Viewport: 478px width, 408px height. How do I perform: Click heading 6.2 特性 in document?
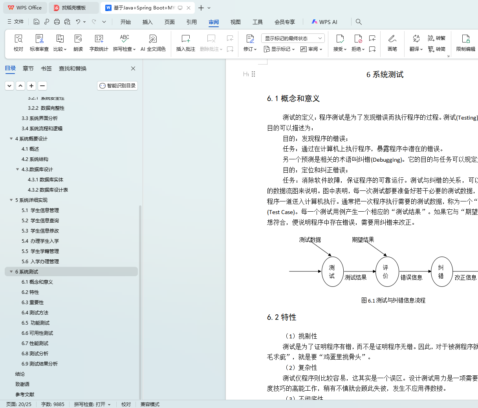[282, 317]
